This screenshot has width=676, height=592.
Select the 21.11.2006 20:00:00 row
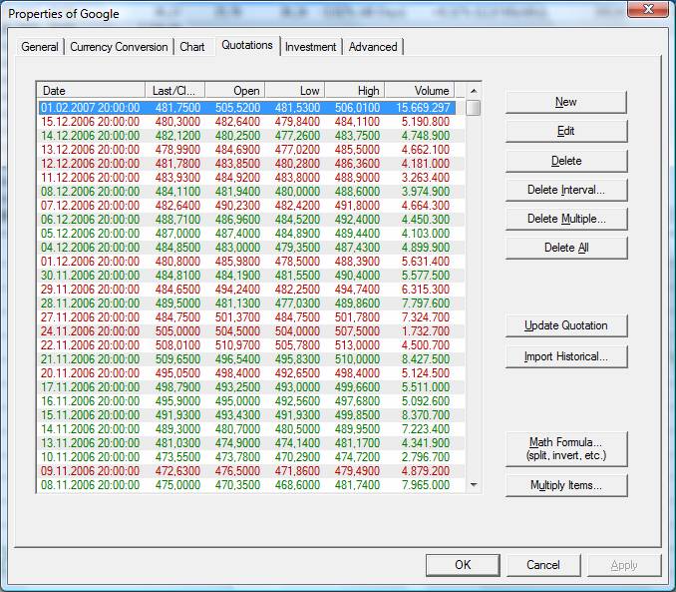(x=251, y=358)
